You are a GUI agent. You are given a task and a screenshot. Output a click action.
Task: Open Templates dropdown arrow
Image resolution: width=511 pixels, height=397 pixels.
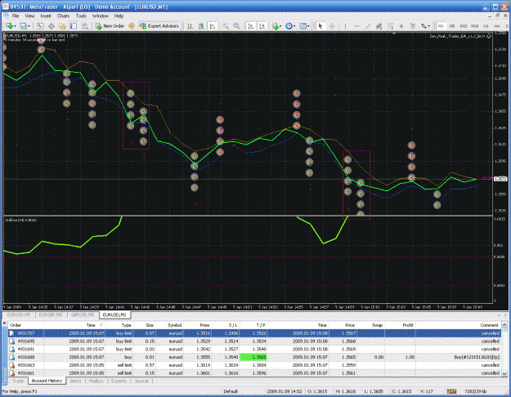coord(308,26)
